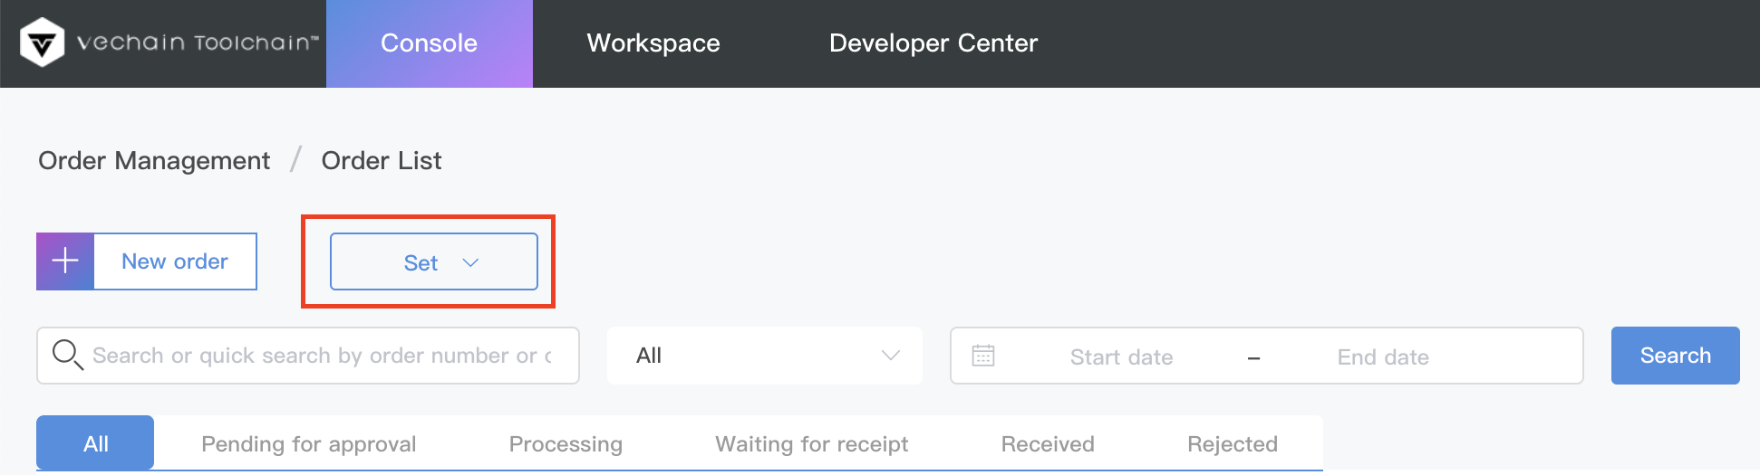Switch to Workspace in top navigation

653,43
